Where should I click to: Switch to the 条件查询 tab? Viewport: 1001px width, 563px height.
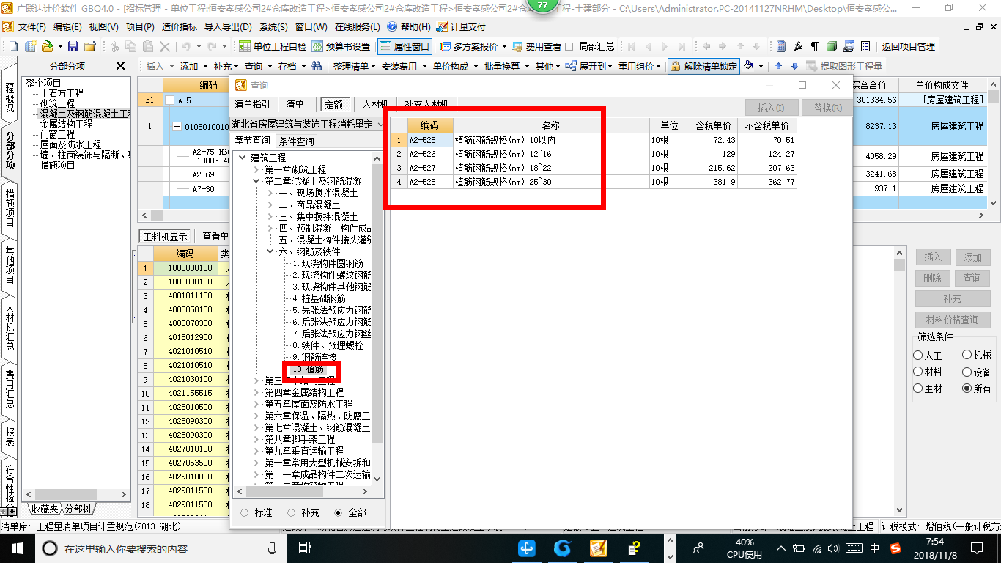(296, 141)
